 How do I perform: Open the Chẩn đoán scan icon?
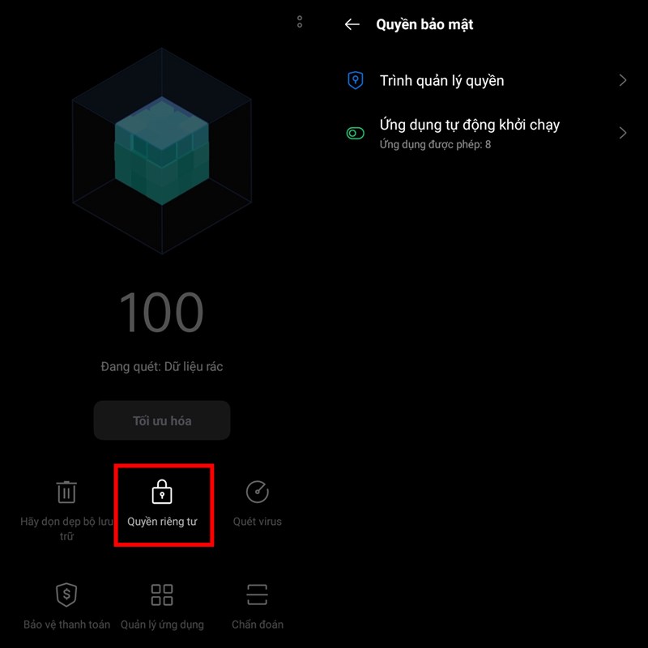click(257, 595)
